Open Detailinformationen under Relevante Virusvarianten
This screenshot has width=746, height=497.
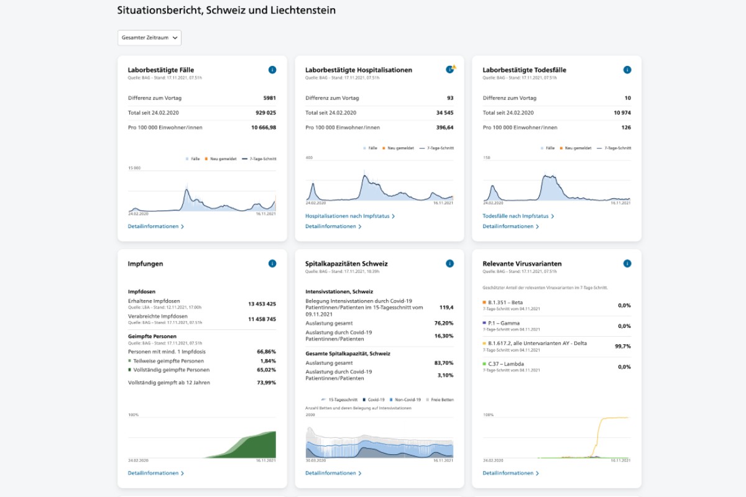click(x=510, y=473)
